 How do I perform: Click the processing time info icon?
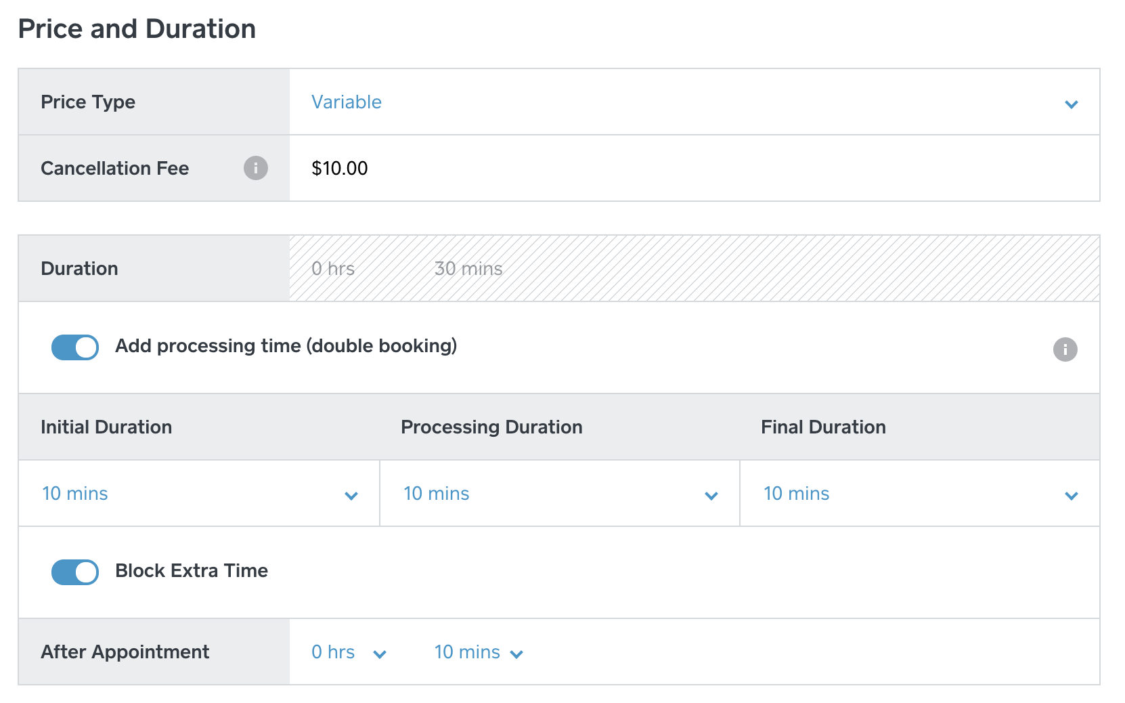point(1065,349)
